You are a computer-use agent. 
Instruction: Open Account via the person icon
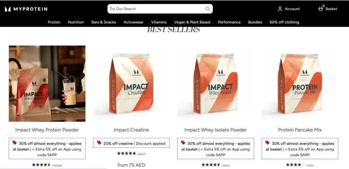point(280,9)
